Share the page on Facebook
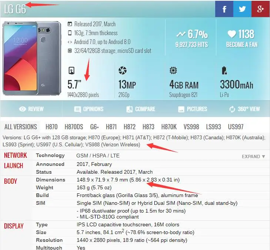 tap(224, 9)
